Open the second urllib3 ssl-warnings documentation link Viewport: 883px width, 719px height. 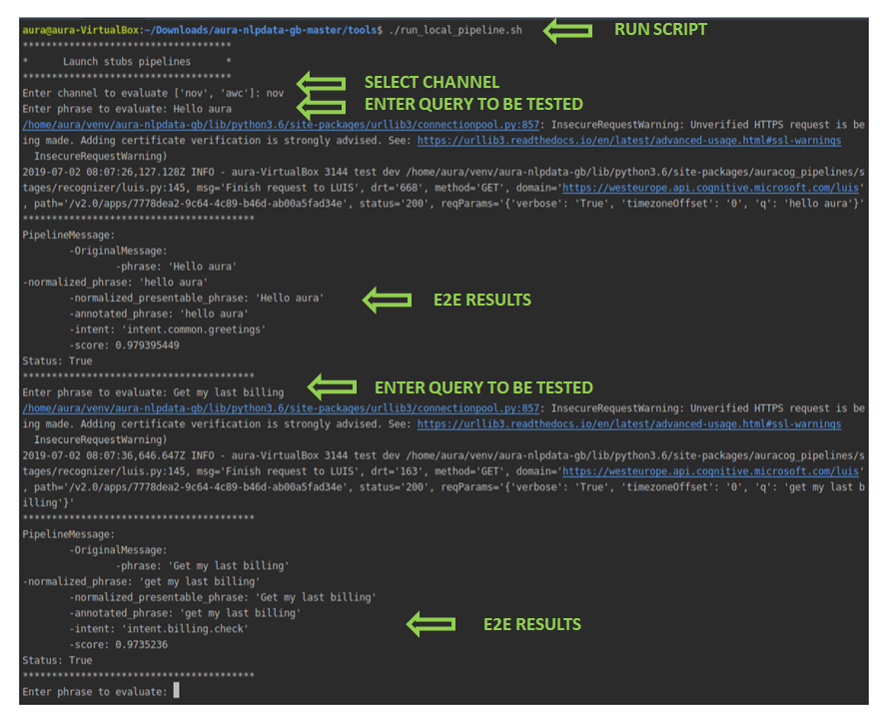point(629,424)
